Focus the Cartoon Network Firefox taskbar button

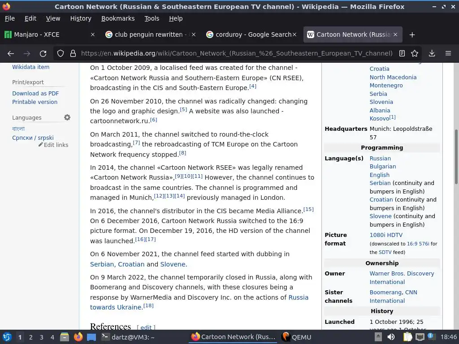[233, 337]
